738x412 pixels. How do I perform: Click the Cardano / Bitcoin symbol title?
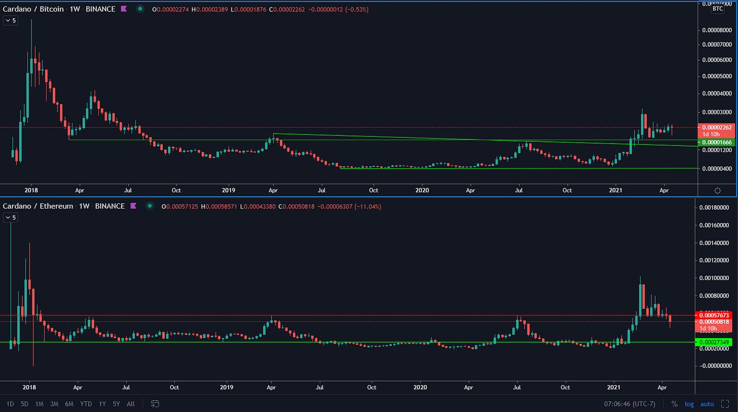(32, 9)
